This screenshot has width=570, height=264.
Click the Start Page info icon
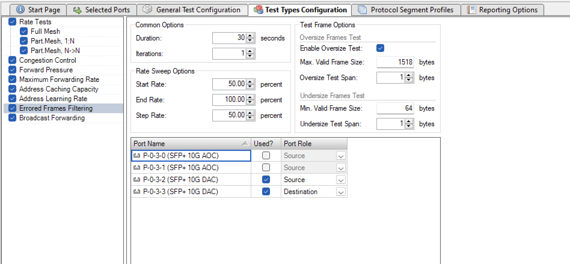(x=20, y=10)
